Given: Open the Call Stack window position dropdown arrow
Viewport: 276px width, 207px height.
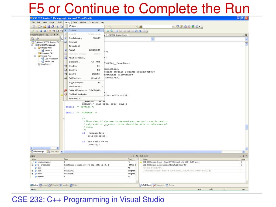Looking at the screenshot, I should pyautogui.click(x=241, y=156).
